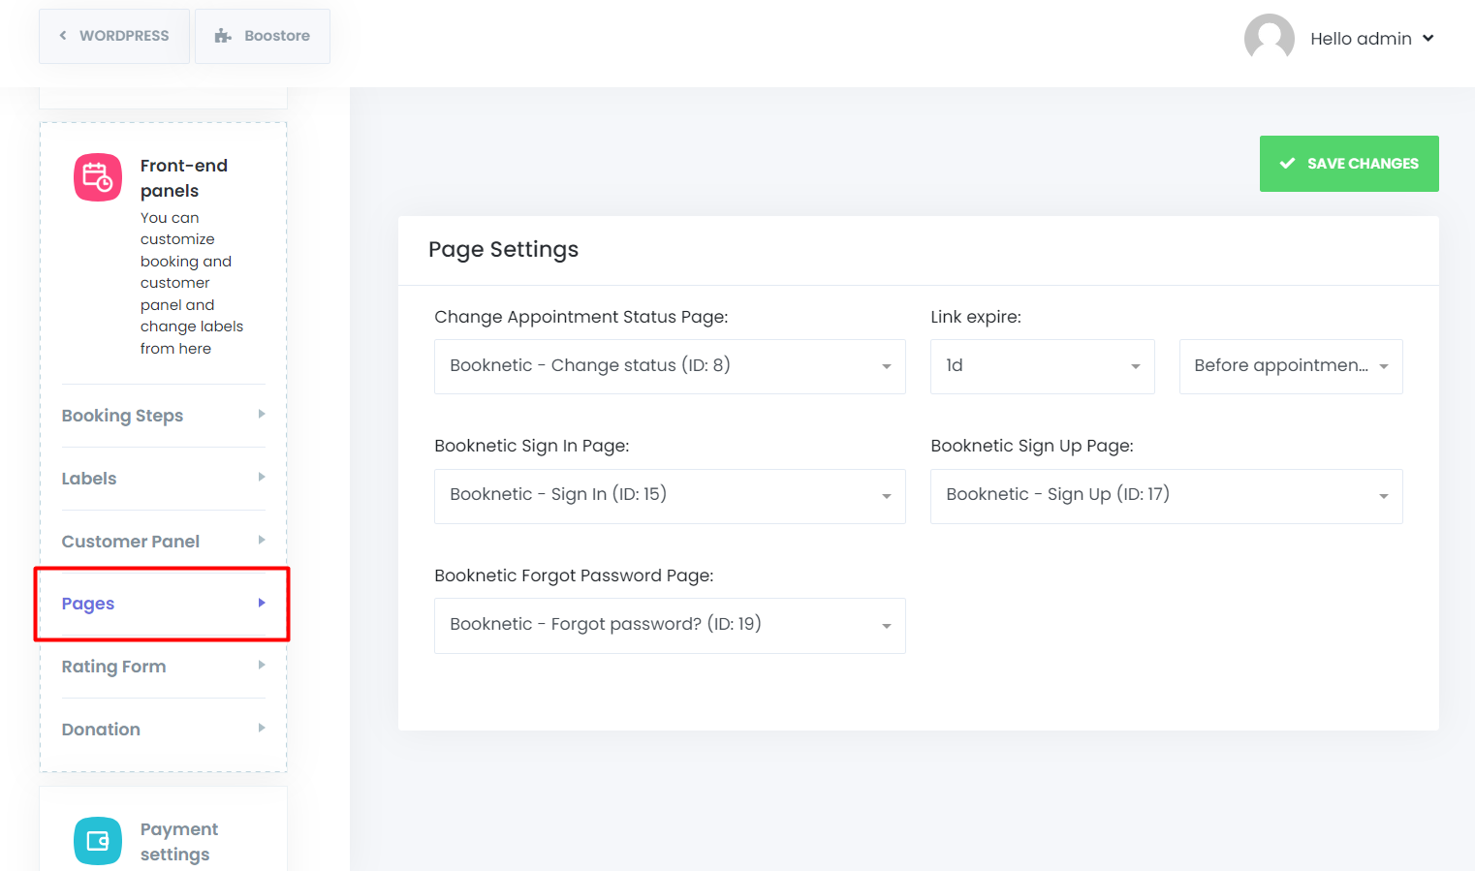1475x871 pixels.
Task: Click the Payment settings wallet icon
Action: pyautogui.click(x=98, y=841)
